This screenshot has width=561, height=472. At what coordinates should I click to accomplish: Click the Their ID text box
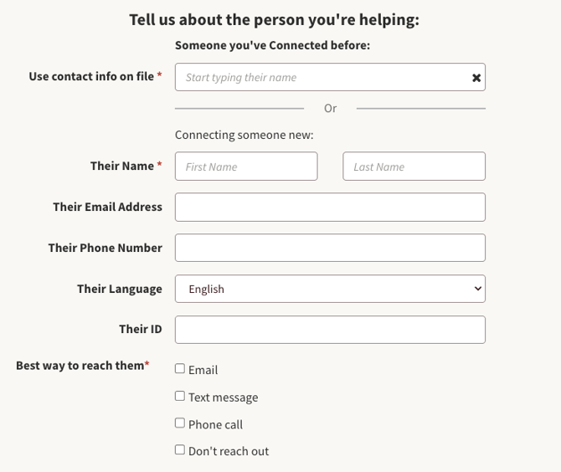pyautogui.click(x=330, y=330)
